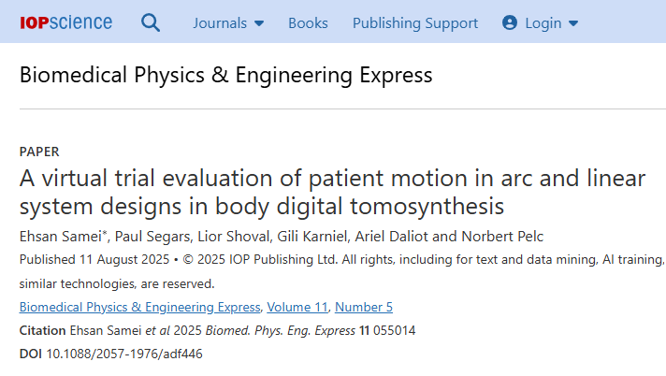Image resolution: width=666 pixels, height=376 pixels.
Task: Go to Publishing Support
Action: pyautogui.click(x=414, y=23)
